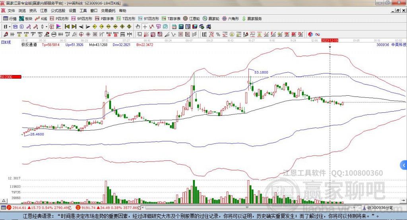Open the 六角形 hexagon tool
The image size is (407, 220).
pos(231,19)
